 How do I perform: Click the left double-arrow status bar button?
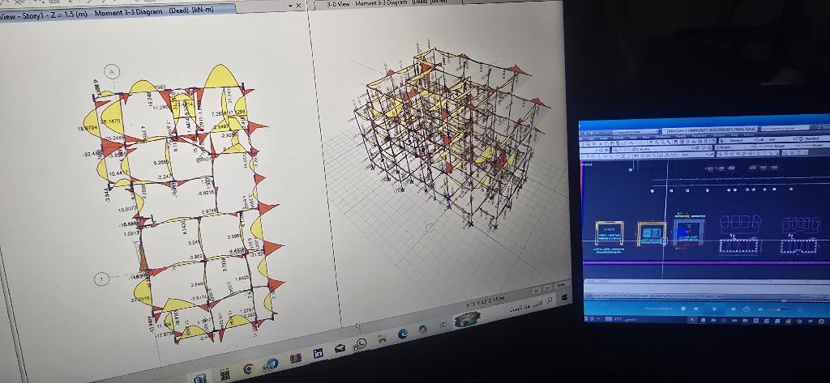(x=536, y=289)
